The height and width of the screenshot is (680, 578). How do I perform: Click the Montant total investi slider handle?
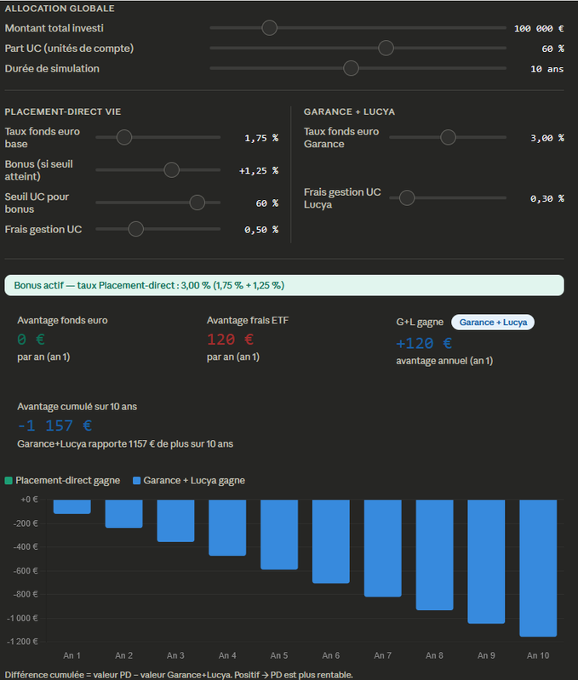[x=269, y=28]
